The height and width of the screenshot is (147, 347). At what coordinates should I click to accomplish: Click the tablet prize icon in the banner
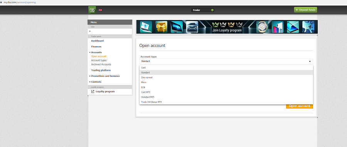pyautogui.click(x=293, y=27)
